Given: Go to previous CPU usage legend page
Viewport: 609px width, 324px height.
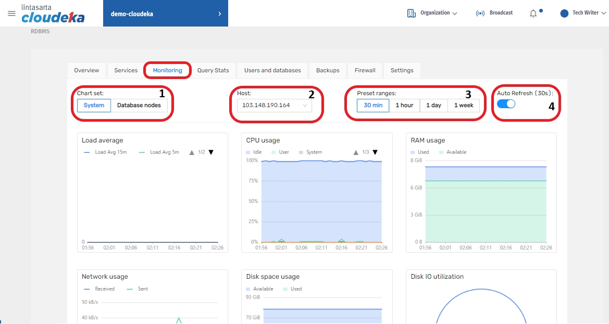Looking at the screenshot, I should [x=356, y=152].
